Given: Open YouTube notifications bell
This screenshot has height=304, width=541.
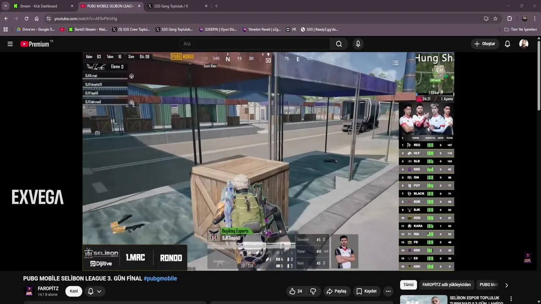Looking at the screenshot, I should [508, 44].
